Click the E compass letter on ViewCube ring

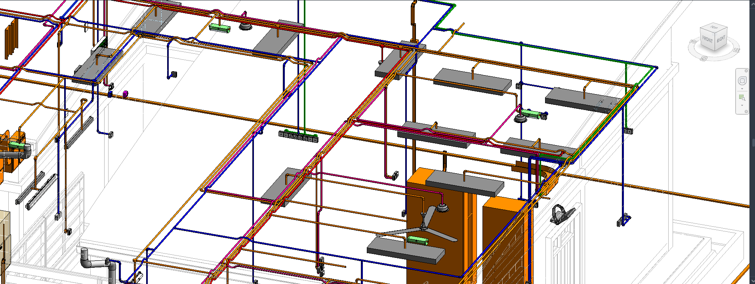point(736,50)
